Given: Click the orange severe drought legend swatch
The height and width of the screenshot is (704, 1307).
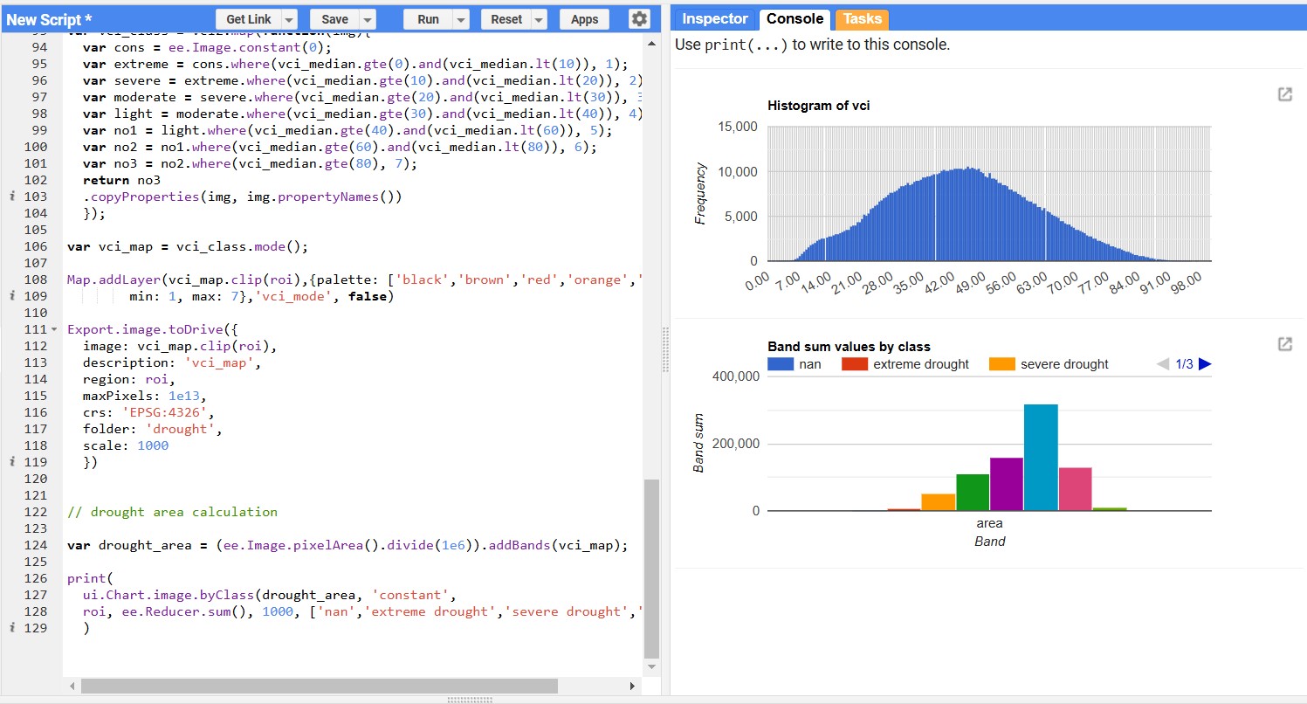Looking at the screenshot, I should point(1001,364).
